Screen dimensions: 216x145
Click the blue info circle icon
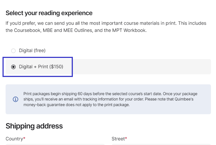click(15, 99)
